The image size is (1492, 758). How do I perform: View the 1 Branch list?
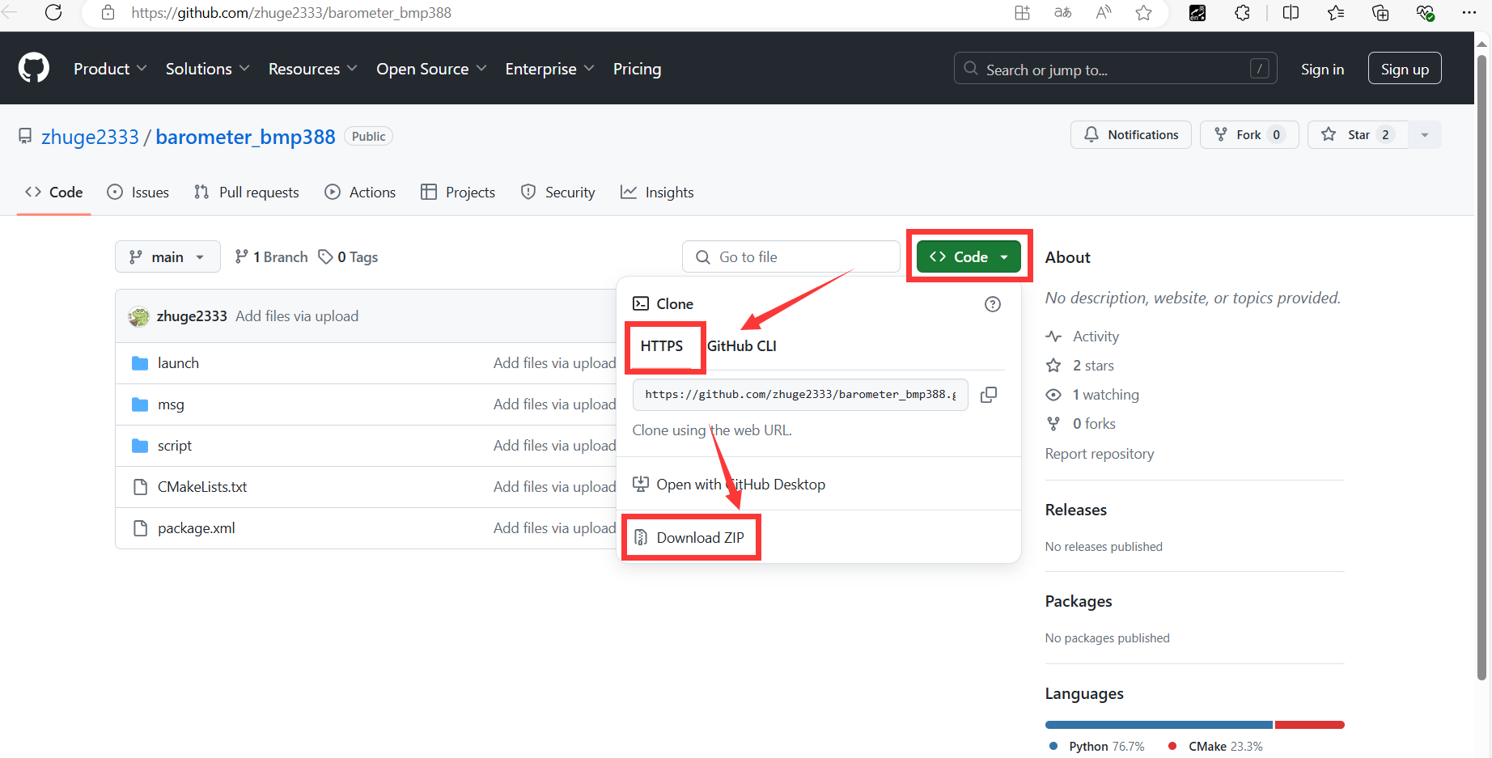point(271,257)
